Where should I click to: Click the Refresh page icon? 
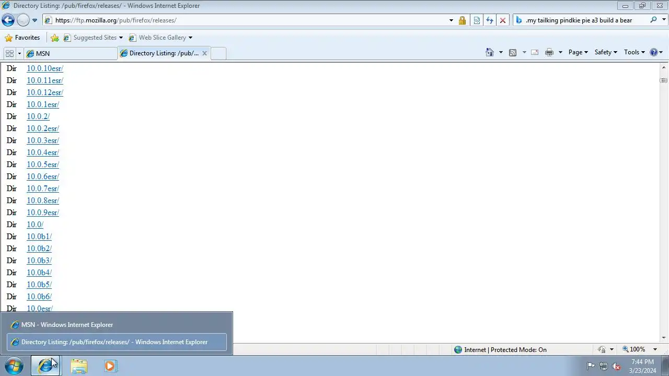click(x=489, y=20)
